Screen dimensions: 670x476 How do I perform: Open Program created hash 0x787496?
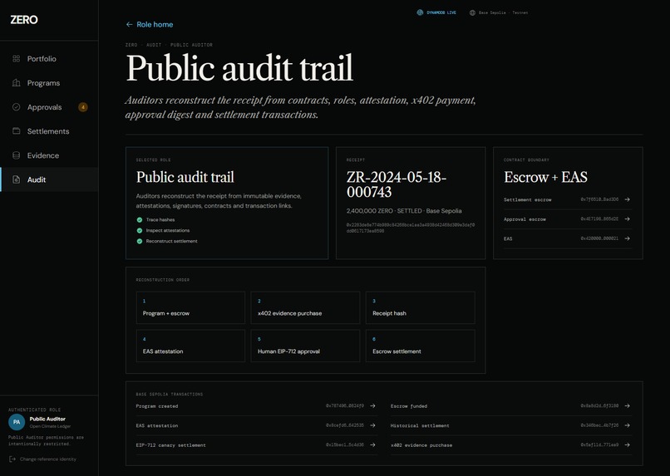tap(345, 406)
